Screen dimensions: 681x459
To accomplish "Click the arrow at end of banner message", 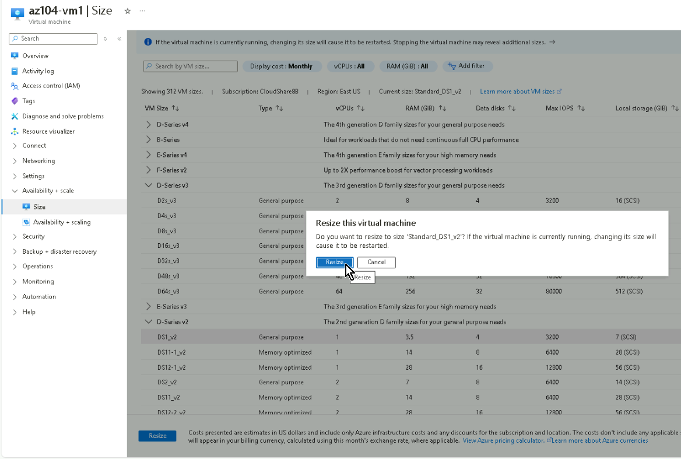I will 552,42.
